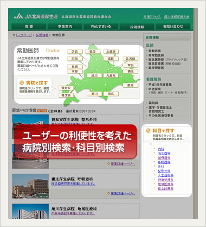
Task: Open その他医療従事者 in the sidebar
Action: 161,115
